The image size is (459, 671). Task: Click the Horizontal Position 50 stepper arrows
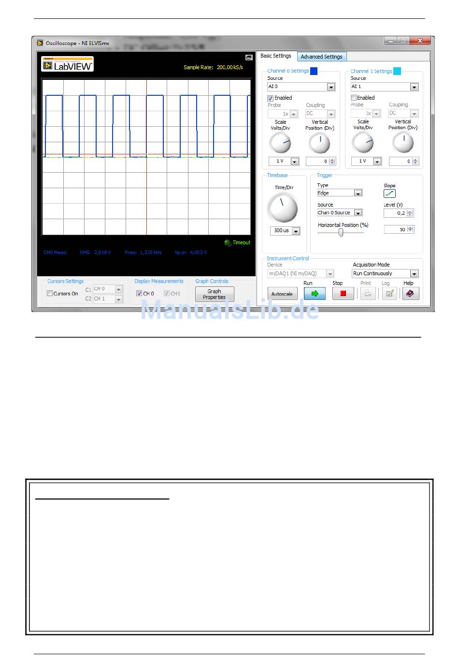[411, 229]
